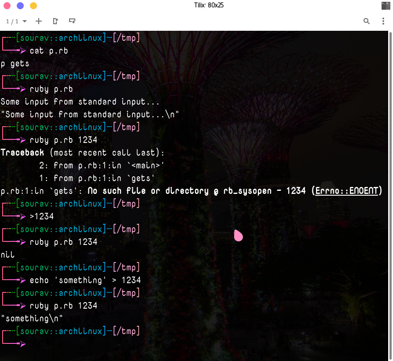
Task: Click the 'nil' output line
Action: click(x=8, y=255)
